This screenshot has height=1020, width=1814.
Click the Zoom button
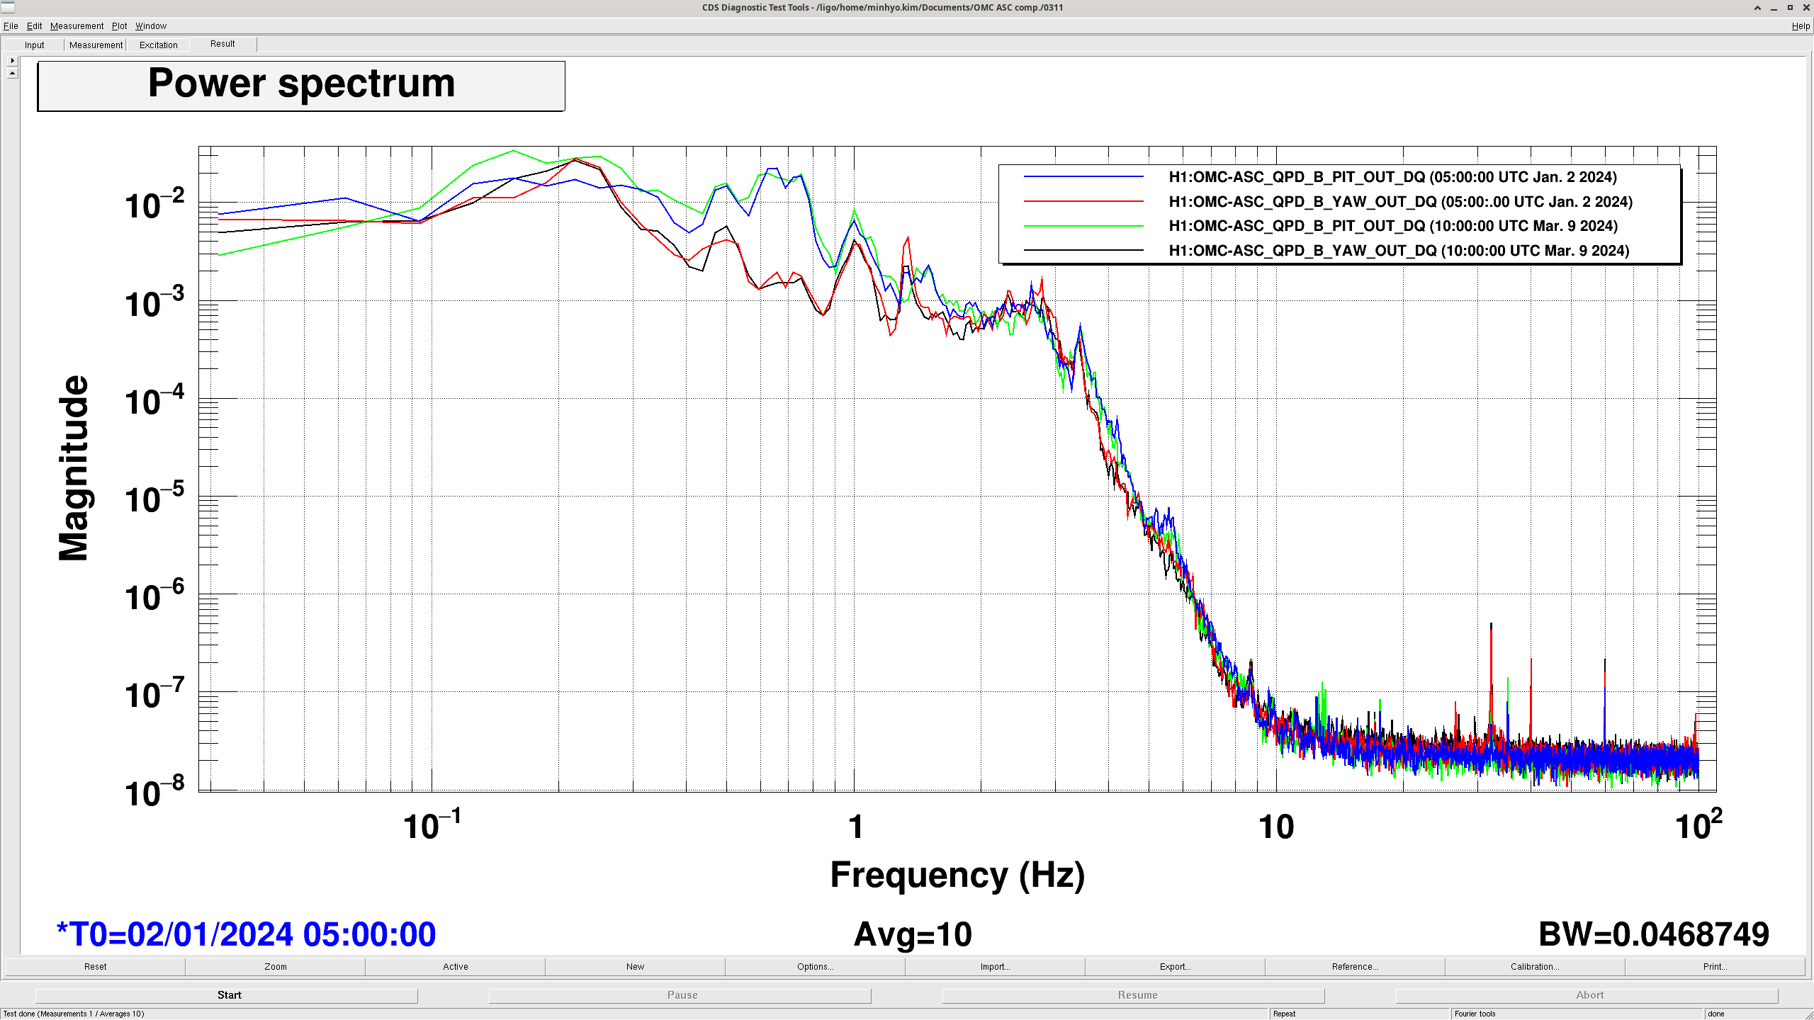tap(275, 966)
